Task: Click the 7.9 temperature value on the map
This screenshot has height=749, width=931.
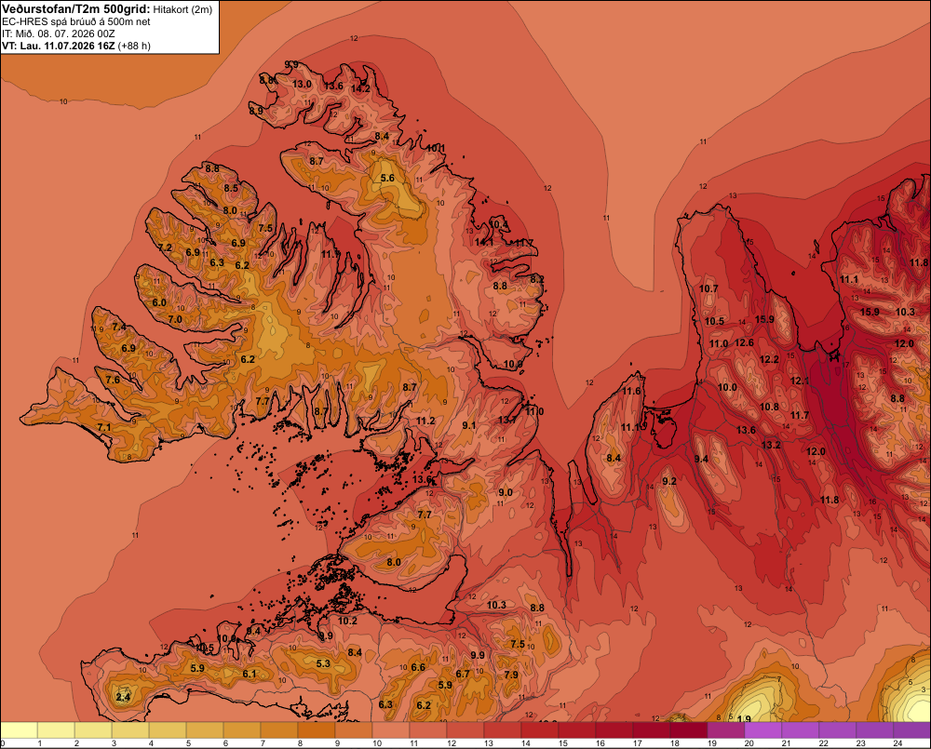Action: click(x=511, y=675)
